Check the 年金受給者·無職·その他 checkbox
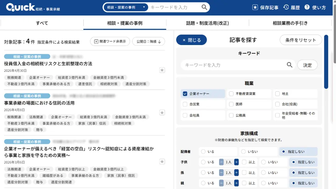Image resolution: width=336 pixels, height=189 pixels. [x=277, y=115]
